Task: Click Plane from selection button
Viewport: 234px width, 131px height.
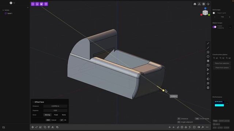Action: (222, 63)
